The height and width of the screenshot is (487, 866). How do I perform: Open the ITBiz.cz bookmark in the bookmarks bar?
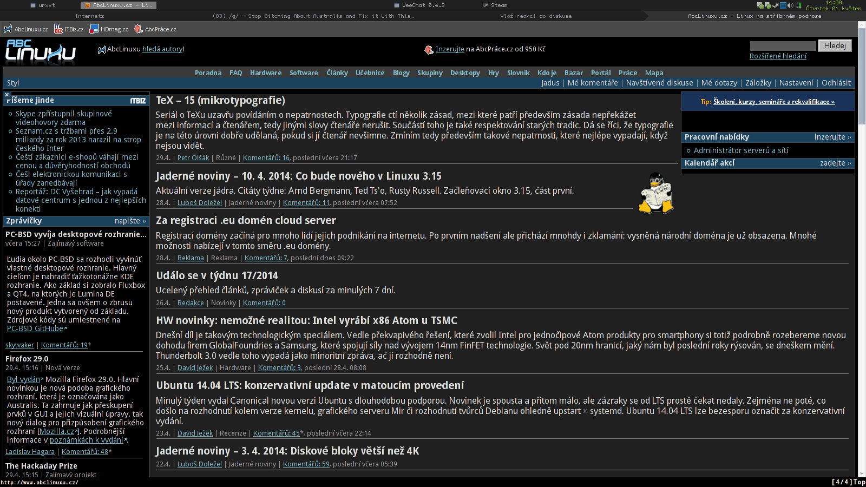pos(69,29)
